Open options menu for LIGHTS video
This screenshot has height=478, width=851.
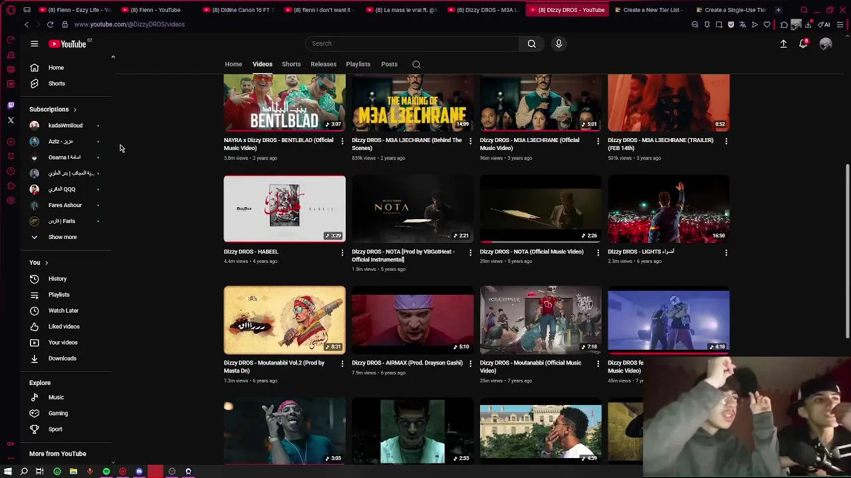click(726, 252)
